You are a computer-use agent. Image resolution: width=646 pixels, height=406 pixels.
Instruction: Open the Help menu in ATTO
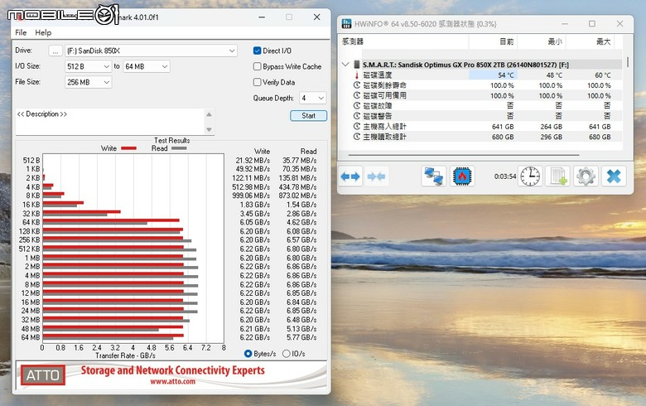coord(43,32)
